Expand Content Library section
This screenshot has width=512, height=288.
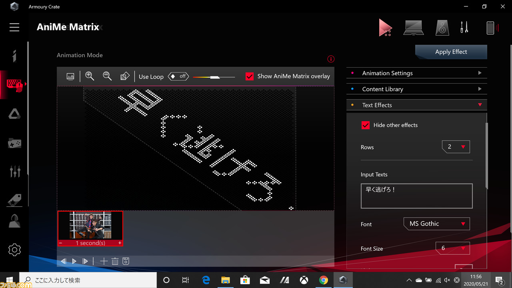click(x=416, y=89)
